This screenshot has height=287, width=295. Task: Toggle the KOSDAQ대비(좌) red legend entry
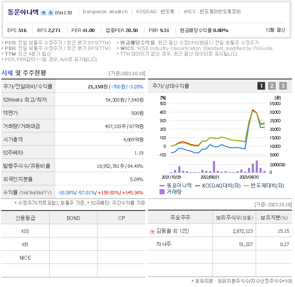(x=218, y=186)
